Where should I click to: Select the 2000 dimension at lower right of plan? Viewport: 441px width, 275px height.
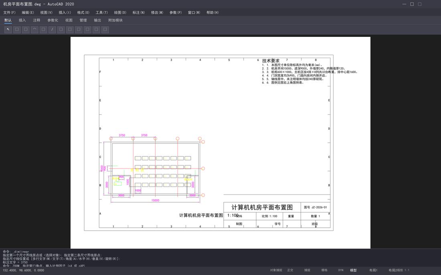192,195
